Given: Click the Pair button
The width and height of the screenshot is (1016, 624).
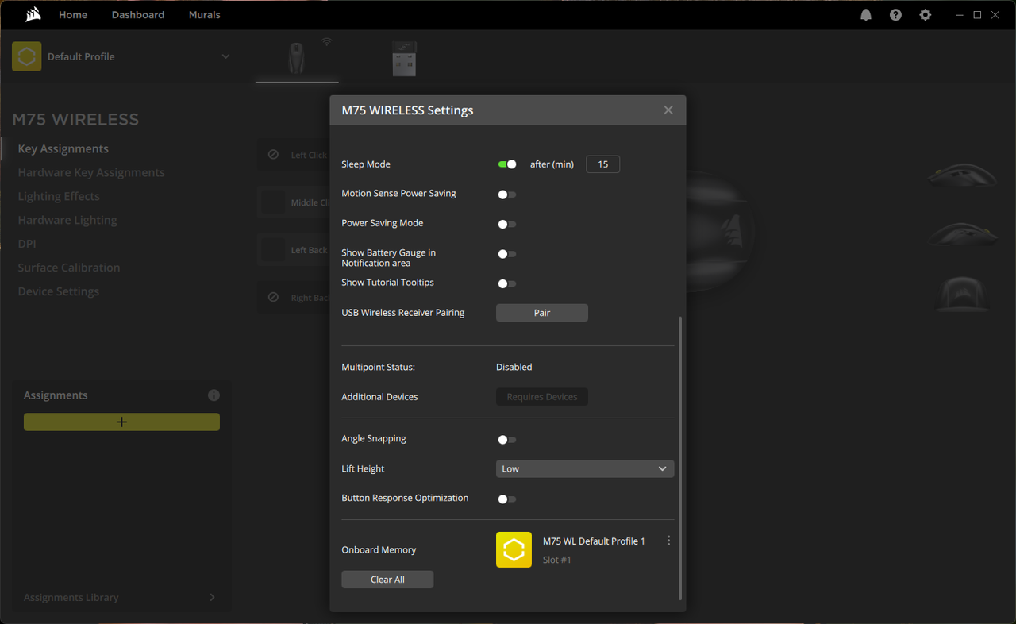Looking at the screenshot, I should tap(542, 313).
